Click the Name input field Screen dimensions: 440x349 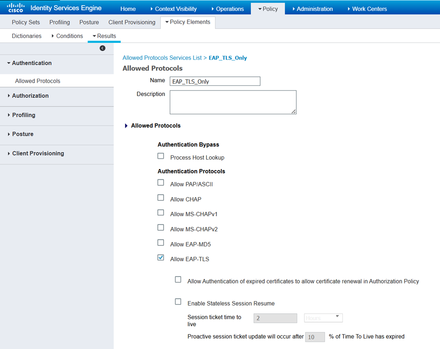coord(215,81)
